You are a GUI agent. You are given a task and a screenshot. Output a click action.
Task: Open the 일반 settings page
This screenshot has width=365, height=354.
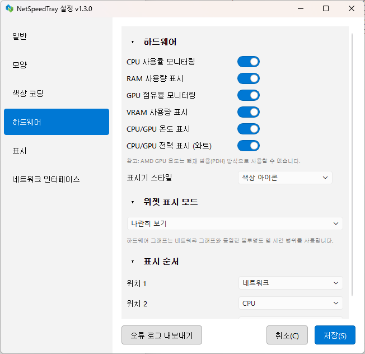pyautogui.click(x=57, y=36)
